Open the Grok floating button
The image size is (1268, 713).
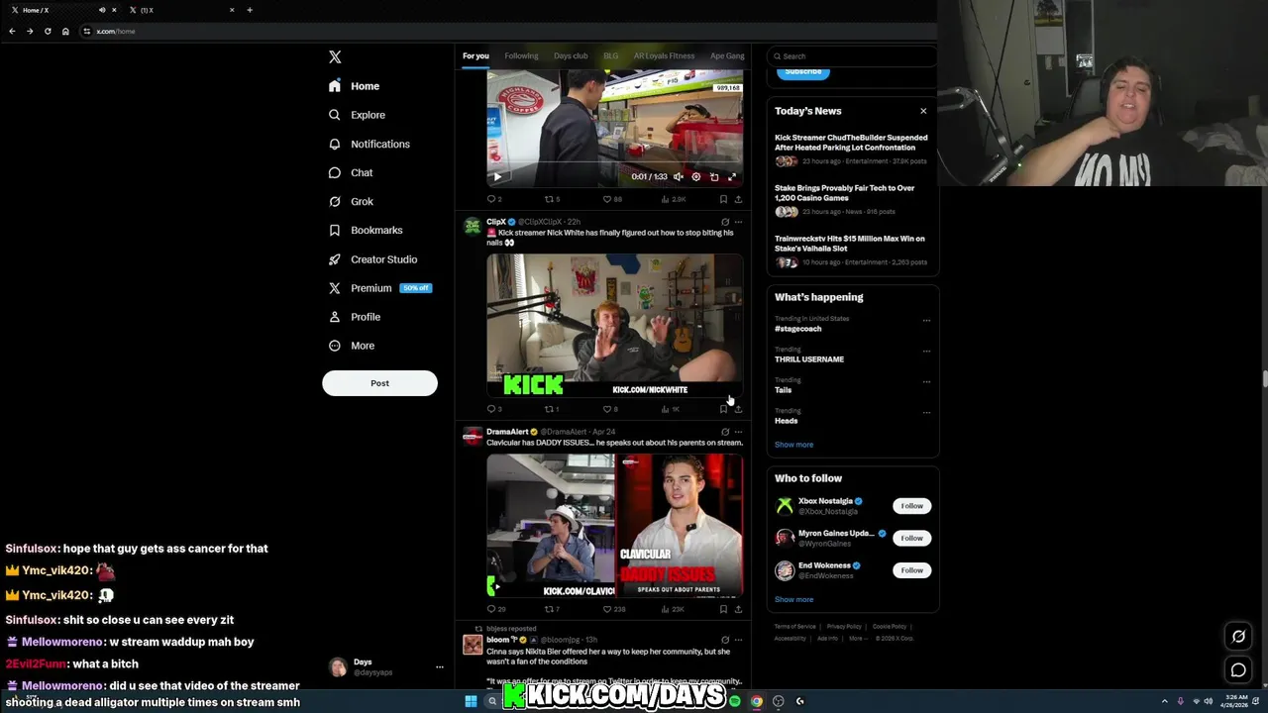point(1238,636)
